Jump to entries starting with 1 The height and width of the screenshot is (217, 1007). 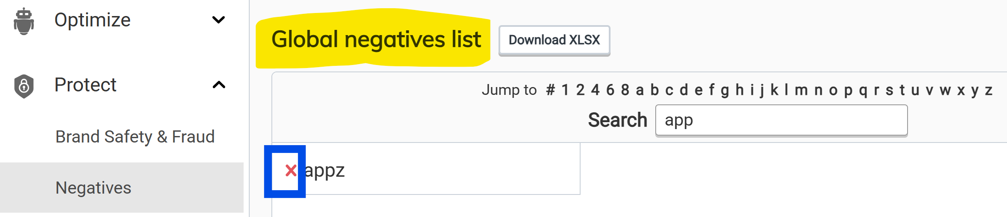[x=565, y=90]
